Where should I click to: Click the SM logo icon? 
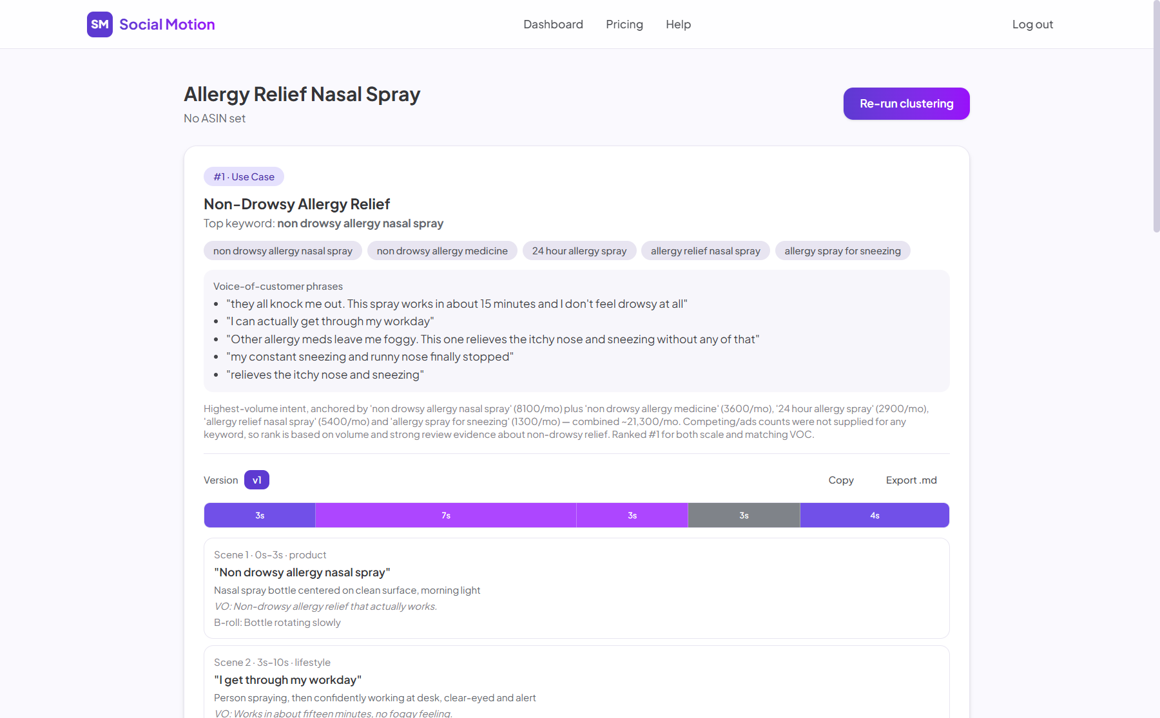[100, 24]
